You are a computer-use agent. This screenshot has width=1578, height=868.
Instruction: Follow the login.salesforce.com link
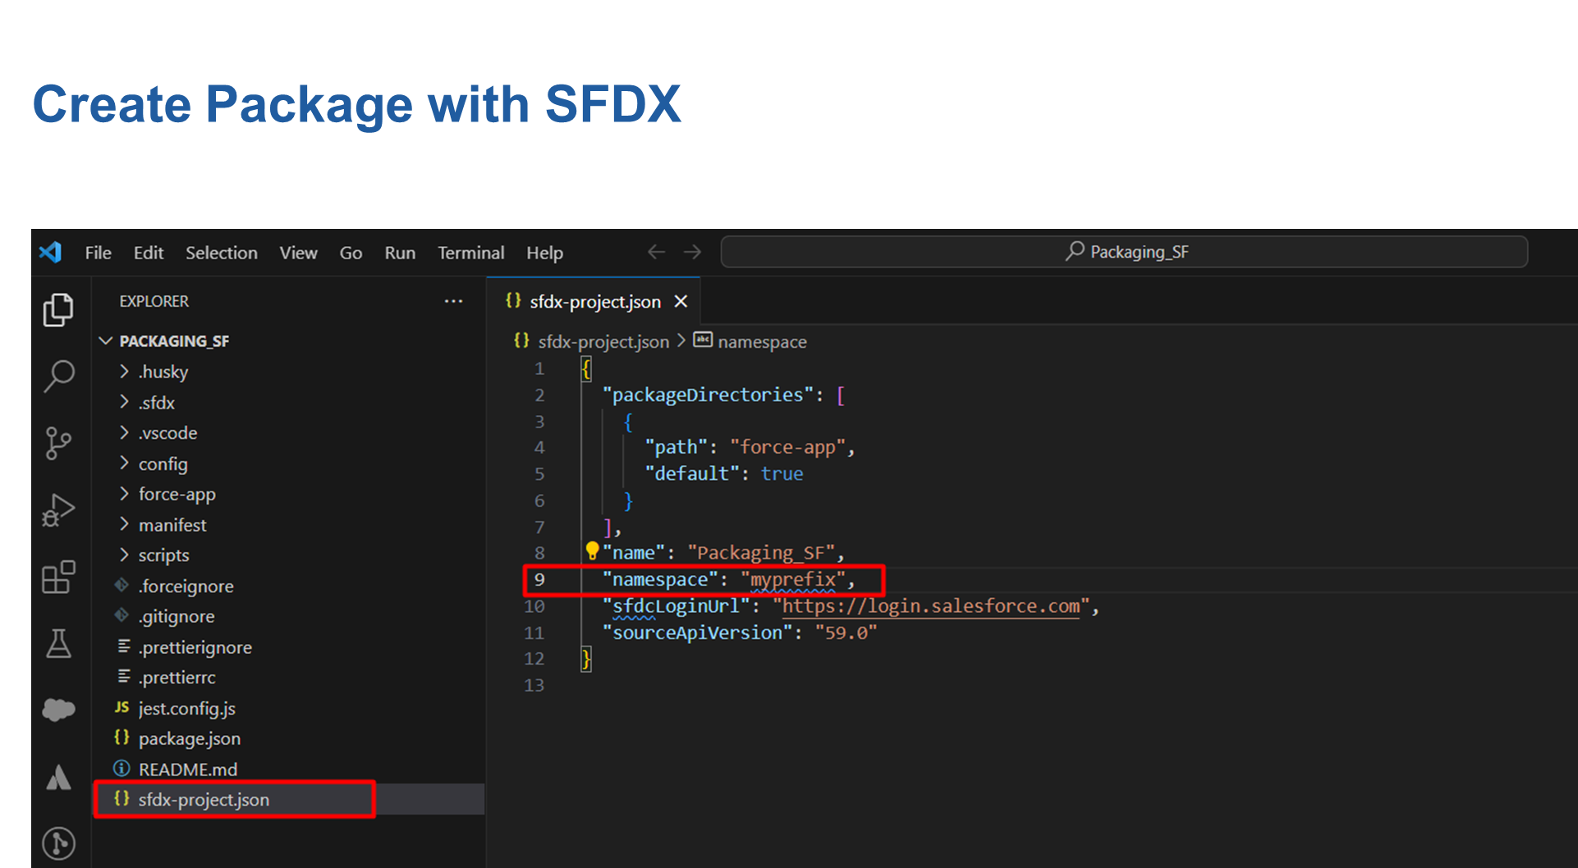930,606
